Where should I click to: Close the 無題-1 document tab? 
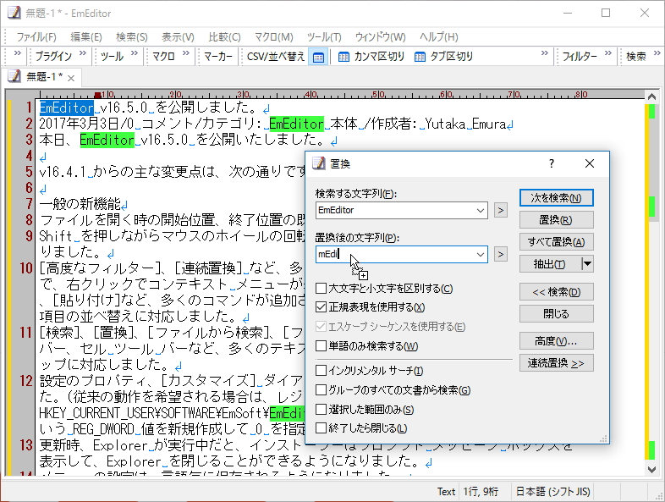click(71, 78)
